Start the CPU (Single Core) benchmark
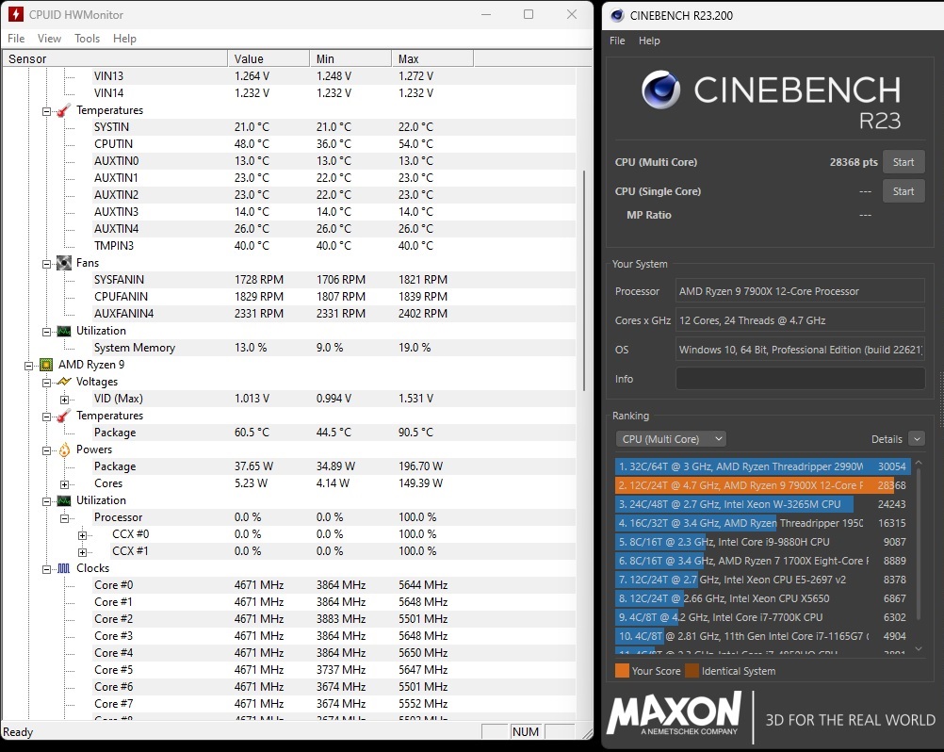 point(903,191)
